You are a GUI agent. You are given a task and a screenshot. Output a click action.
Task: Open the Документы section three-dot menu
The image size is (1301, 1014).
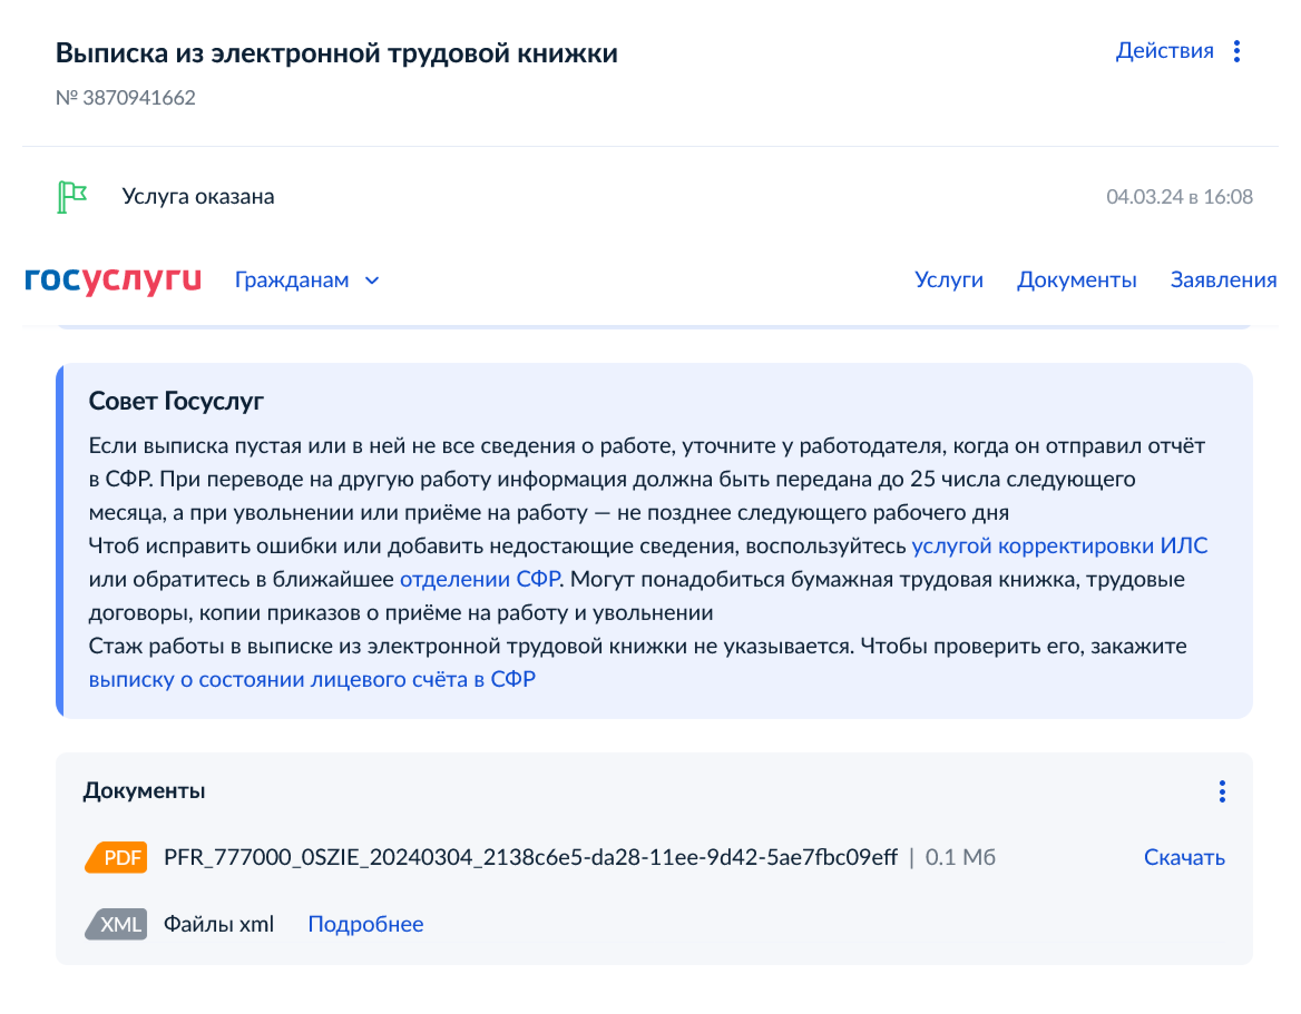[1222, 791]
